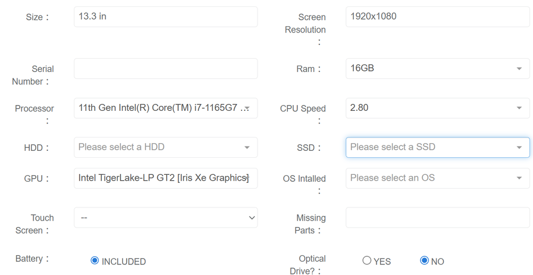Click the Screen Resolution input field
The image size is (533, 275).
coord(437,17)
